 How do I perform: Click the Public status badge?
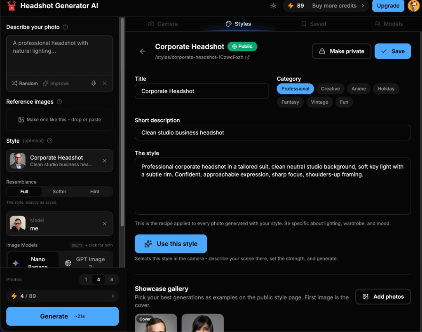click(x=242, y=46)
